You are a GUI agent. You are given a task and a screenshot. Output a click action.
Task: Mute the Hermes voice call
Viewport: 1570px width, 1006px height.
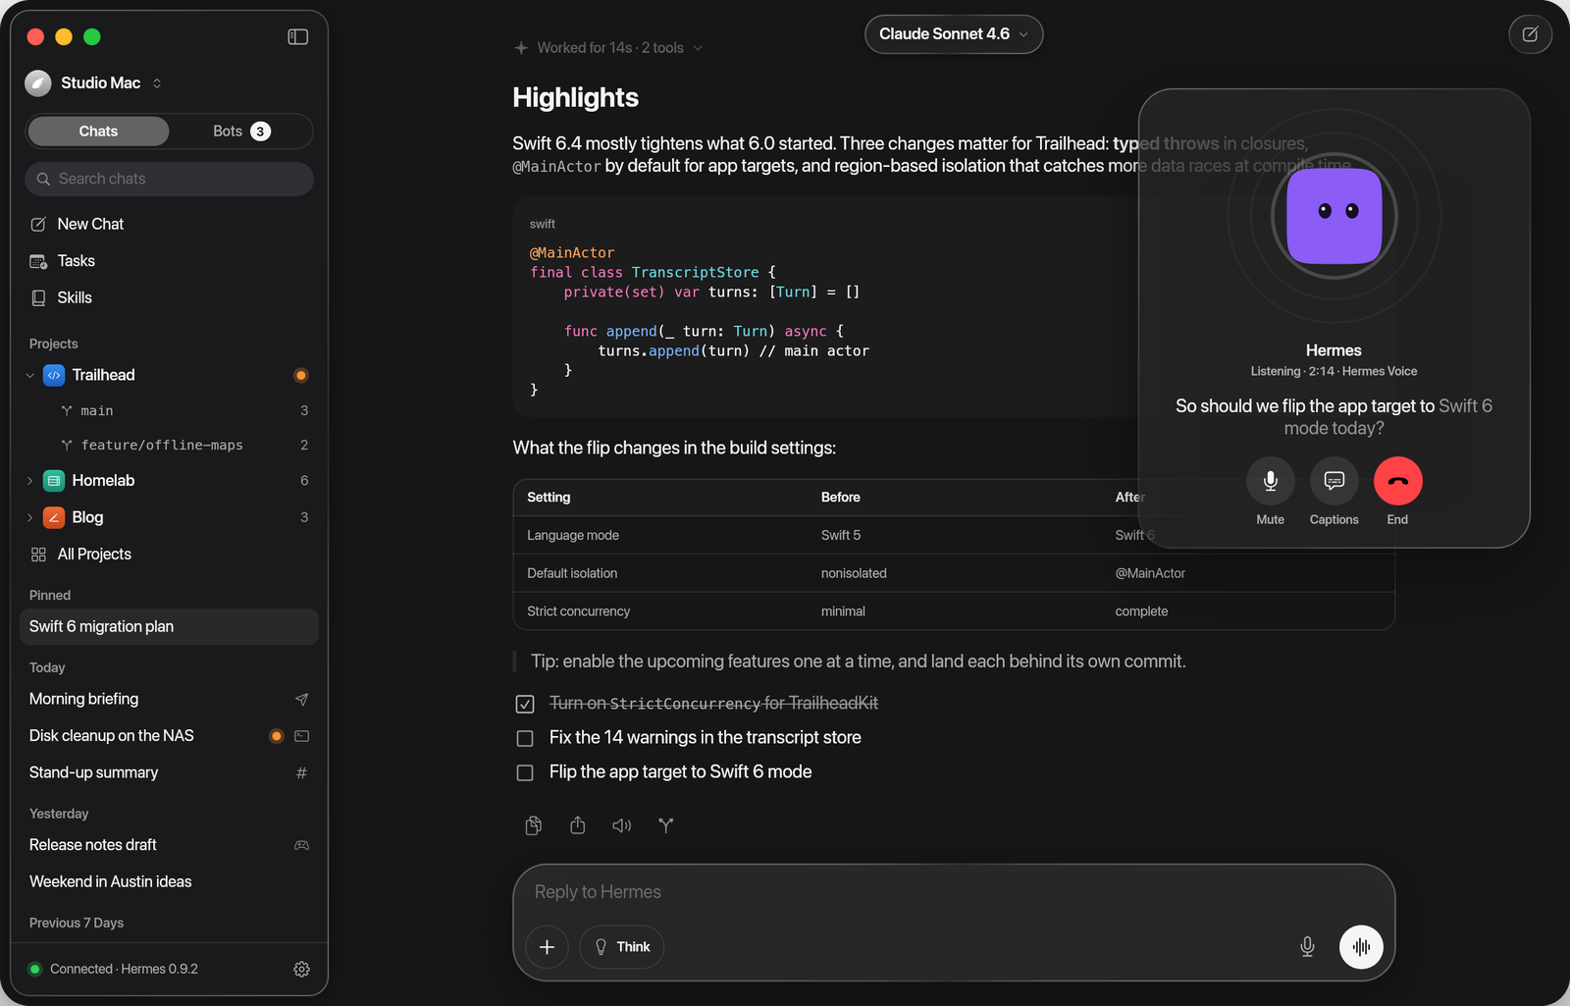(1270, 481)
